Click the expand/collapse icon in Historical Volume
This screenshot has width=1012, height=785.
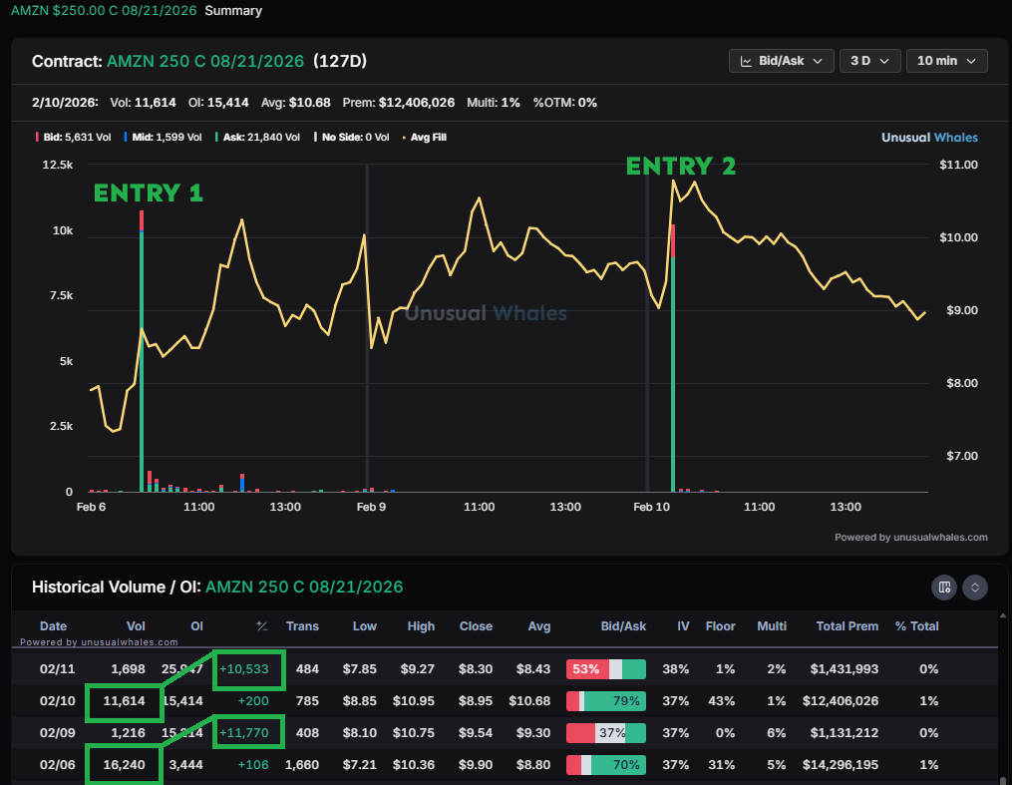[975, 588]
